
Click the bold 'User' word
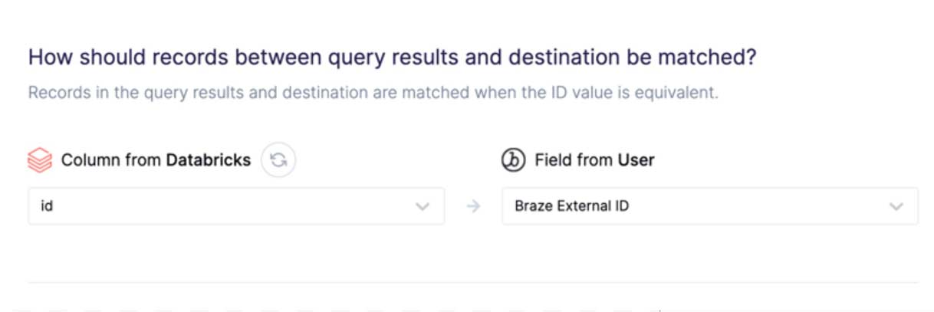click(x=636, y=160)
